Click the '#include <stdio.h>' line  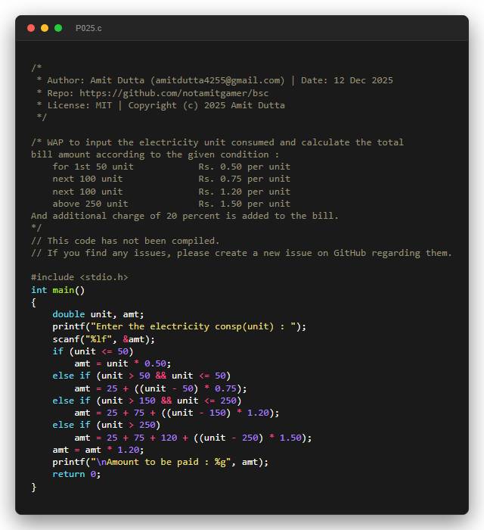click(x=79, y=277)
